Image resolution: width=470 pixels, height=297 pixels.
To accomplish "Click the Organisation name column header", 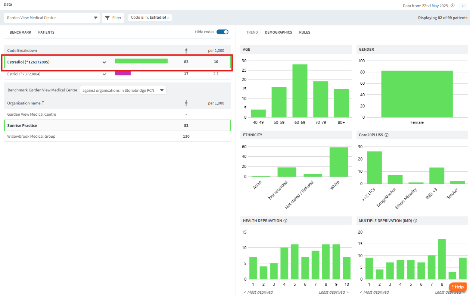I will coord(24,103).
